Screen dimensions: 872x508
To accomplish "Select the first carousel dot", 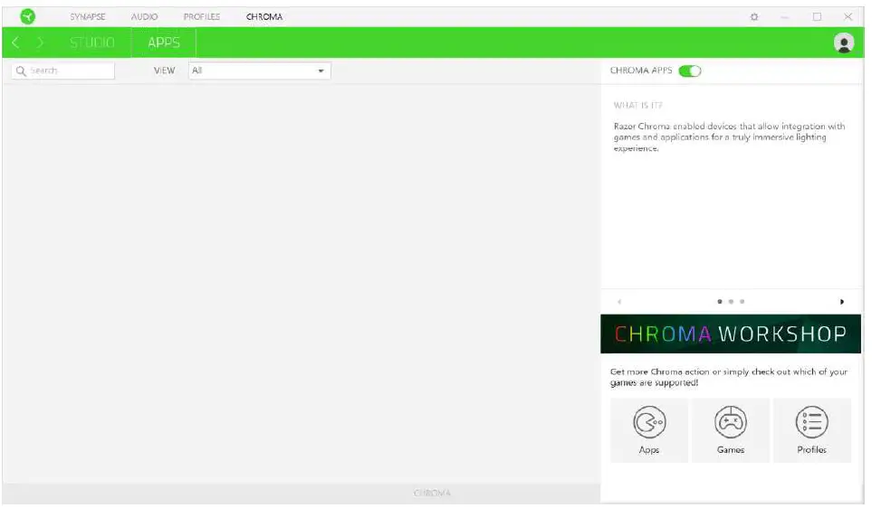I will coord(720,302).
